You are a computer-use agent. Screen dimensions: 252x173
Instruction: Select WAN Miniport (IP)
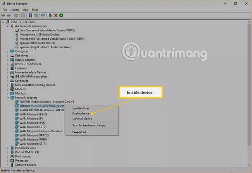pyautogui.click(x=31, y=119)
